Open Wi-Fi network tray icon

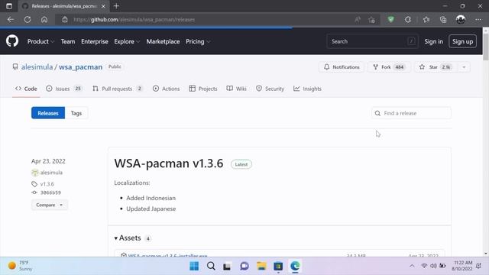point(424,266)
